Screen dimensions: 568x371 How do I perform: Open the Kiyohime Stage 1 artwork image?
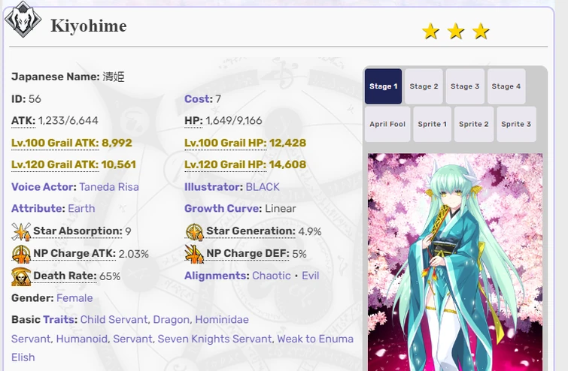tap(455, 262)
